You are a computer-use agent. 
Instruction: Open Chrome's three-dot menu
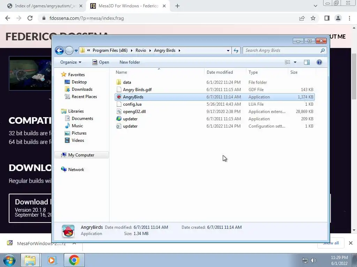coord(349,18)
